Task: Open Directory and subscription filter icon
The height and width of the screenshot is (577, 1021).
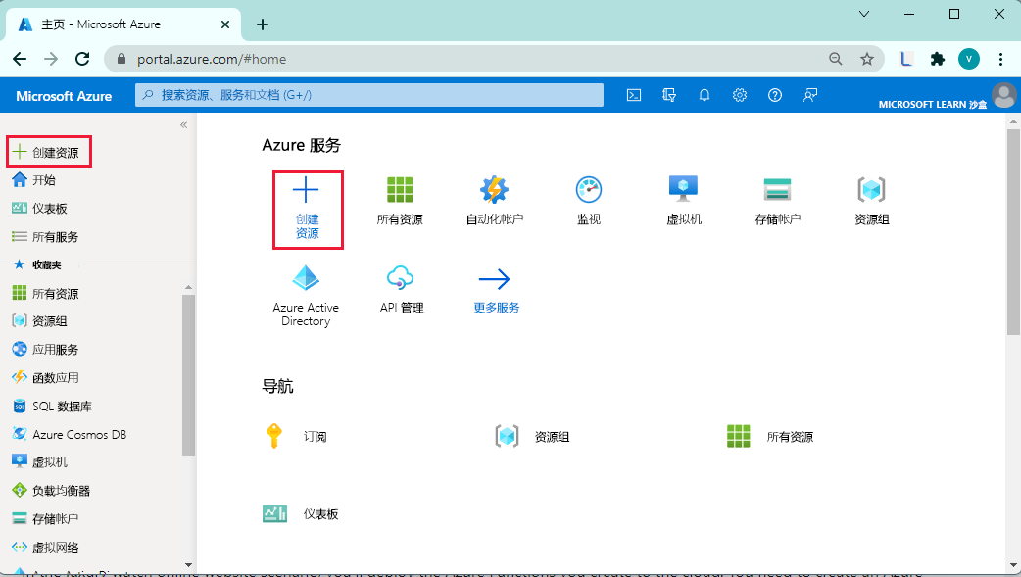Action: click(668, 95)
